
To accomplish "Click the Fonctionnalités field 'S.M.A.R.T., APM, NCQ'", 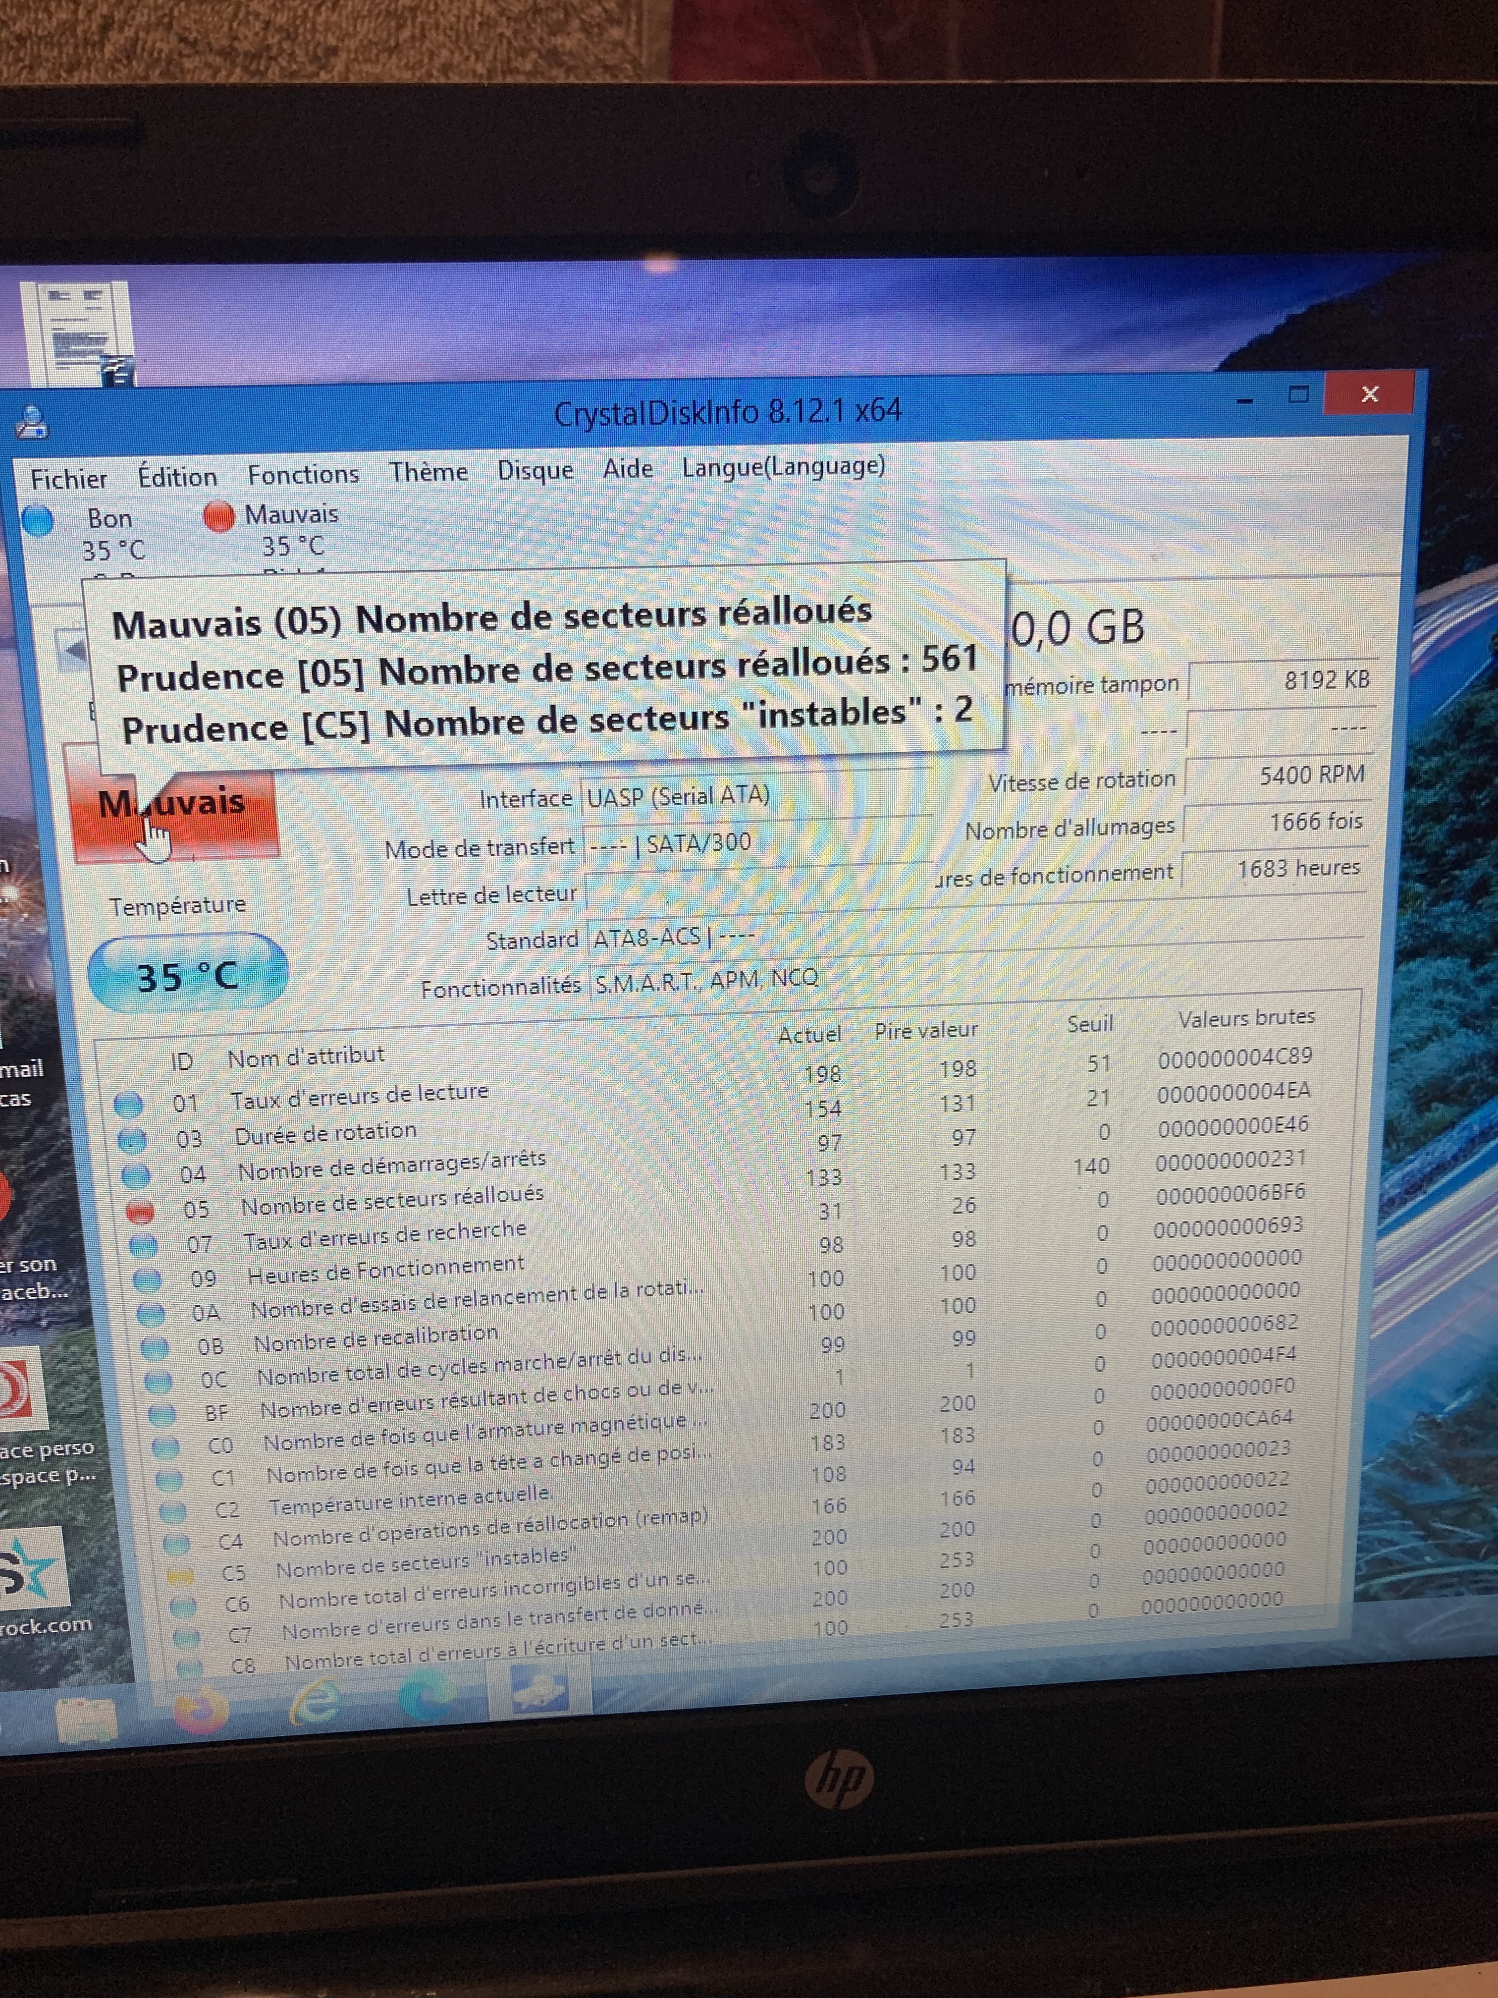I will [975, 978].
